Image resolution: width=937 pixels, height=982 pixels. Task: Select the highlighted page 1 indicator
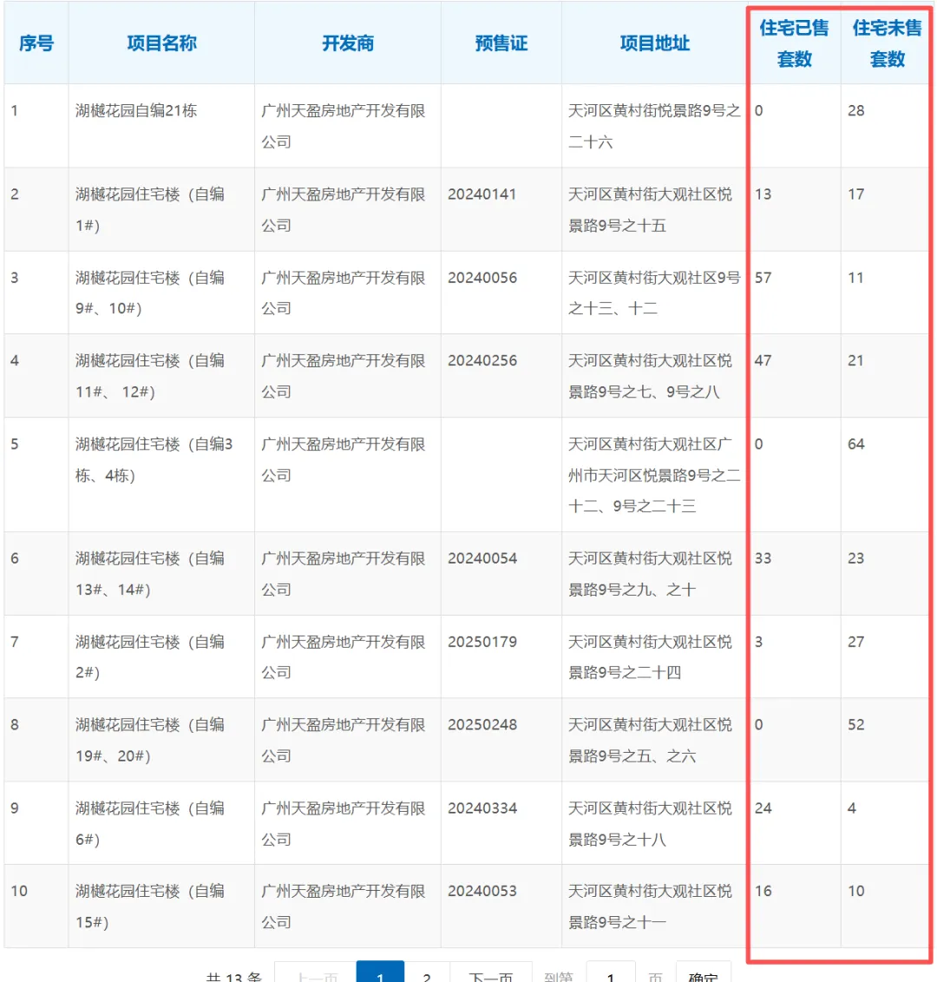tap(380, 974)
